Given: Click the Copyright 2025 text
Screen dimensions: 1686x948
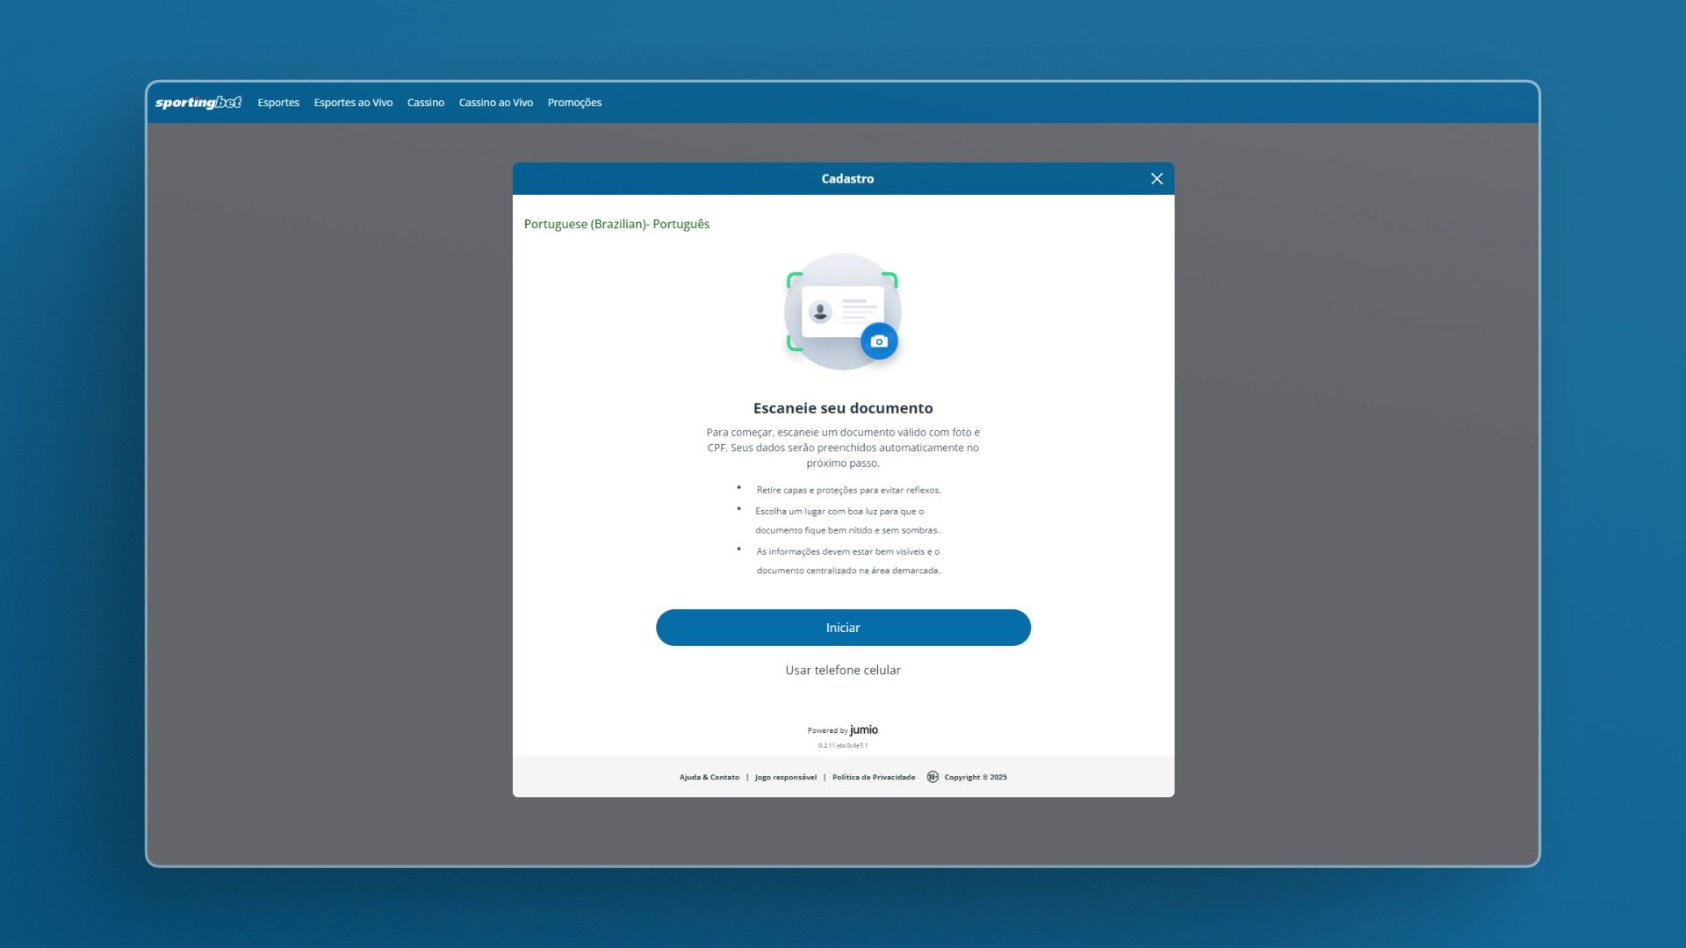Looking at the screenshot, I should (x=976, y=778).
